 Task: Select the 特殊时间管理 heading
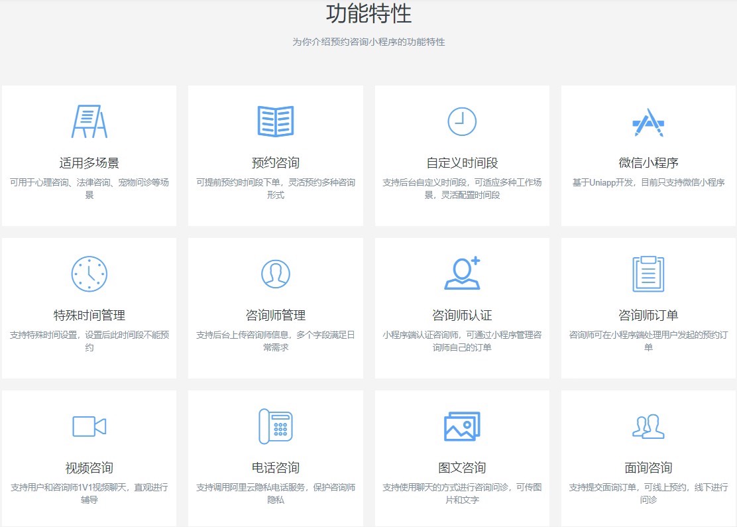point(89,315)
